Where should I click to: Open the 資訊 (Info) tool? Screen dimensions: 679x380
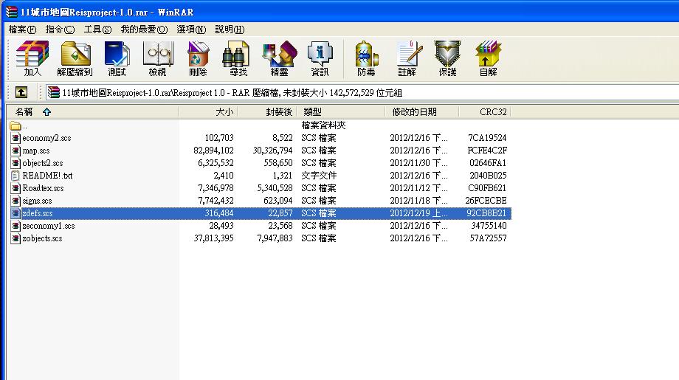320,58
